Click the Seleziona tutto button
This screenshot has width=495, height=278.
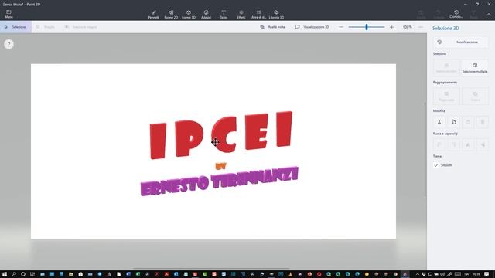[446, 68]
